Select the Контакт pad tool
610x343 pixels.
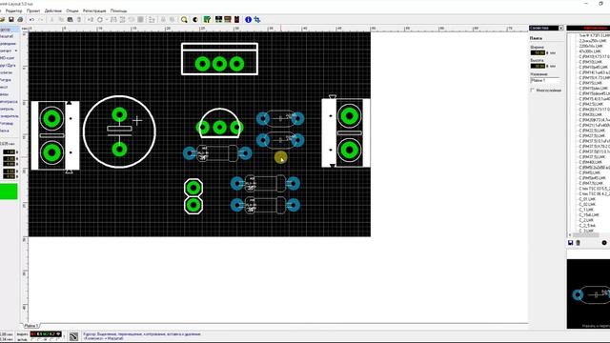pyautogui.click(x=7, y=50)
